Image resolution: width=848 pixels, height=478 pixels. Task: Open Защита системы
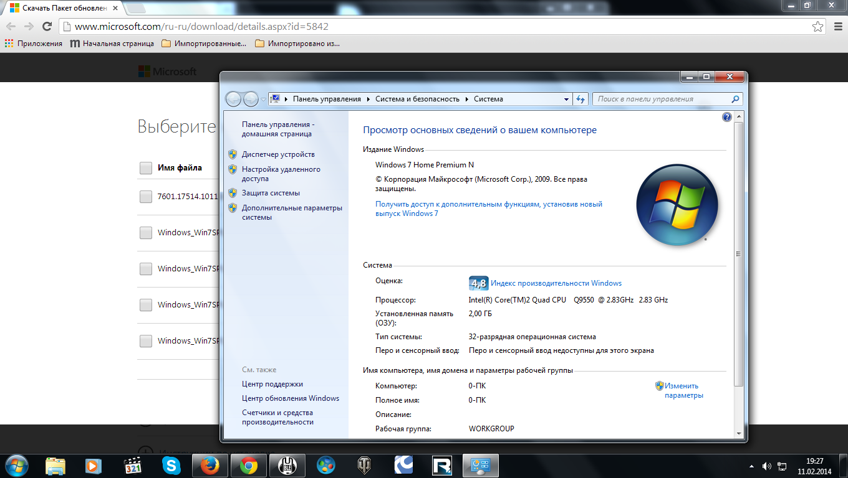(271, 193)
